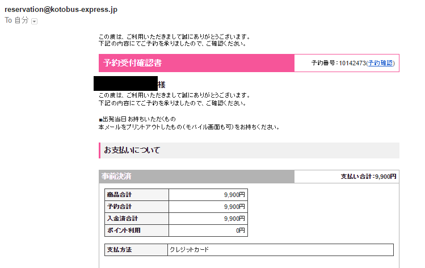Click the 本メールをプリントアウト instruction line
The image size is (425, 268).
pos(189,127)
